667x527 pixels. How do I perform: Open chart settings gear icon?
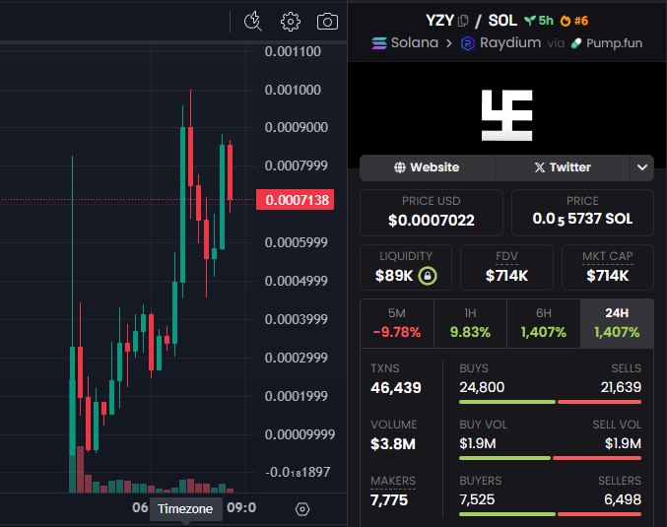pyautogui.click(x=290, y=22)
